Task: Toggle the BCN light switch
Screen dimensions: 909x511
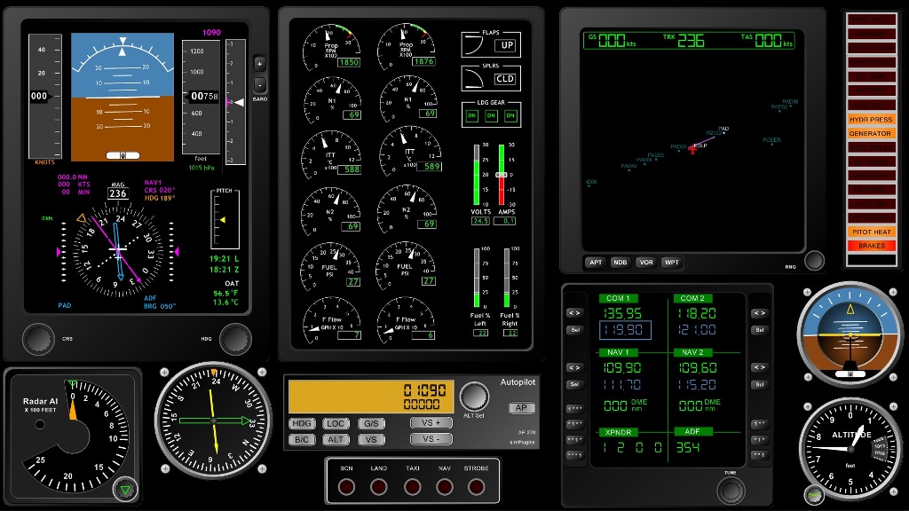Action: (x=346, y=486)
